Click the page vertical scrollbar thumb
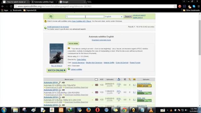 pos(200,38)
